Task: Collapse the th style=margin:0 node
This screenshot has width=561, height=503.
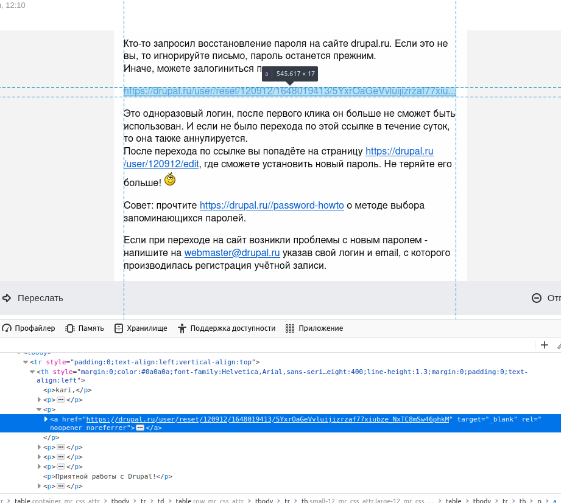Action: click(32, 372)
